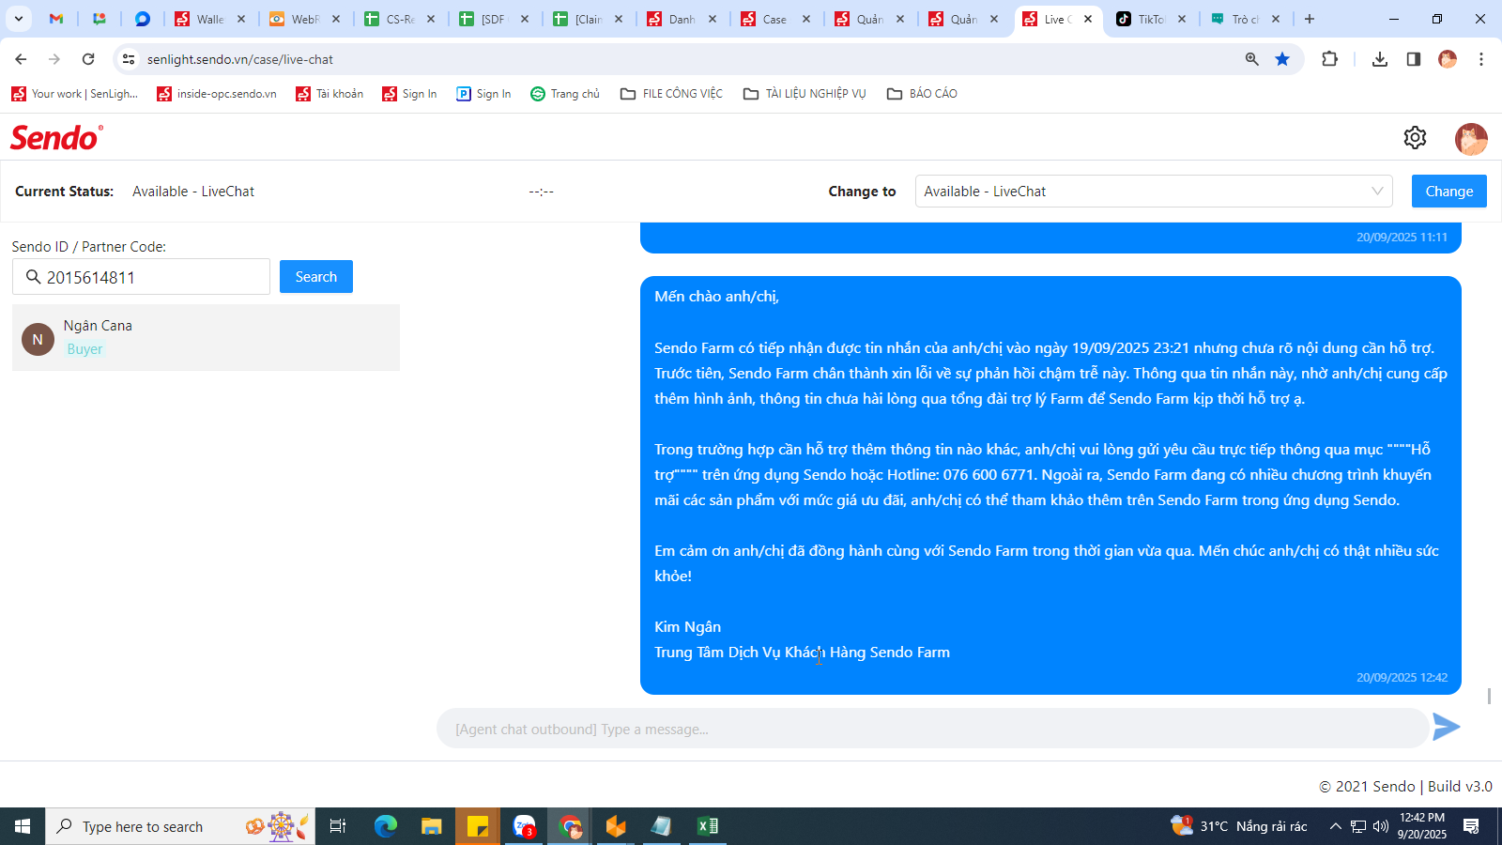The width and height of the screenshot is (1502, 845).
Task: Open the Windows Start menu
Action: click(x=23, y=826)
